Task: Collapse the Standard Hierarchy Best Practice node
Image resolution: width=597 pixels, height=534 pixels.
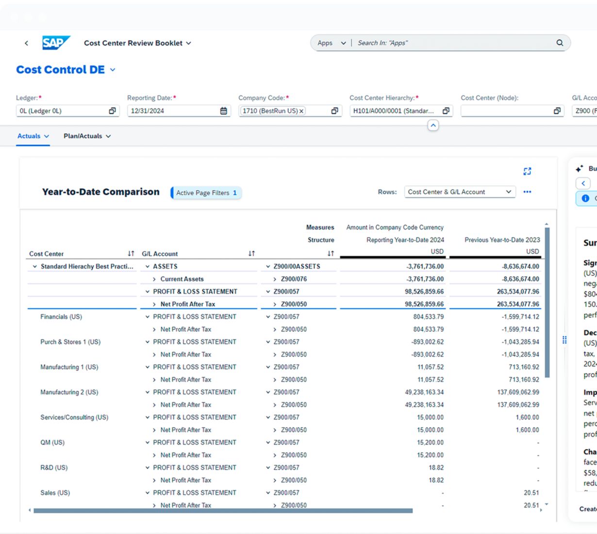Action: click(x=34, y=267)
